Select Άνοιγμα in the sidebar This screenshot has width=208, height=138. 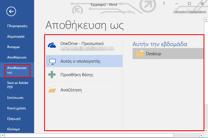pos(13,47)
